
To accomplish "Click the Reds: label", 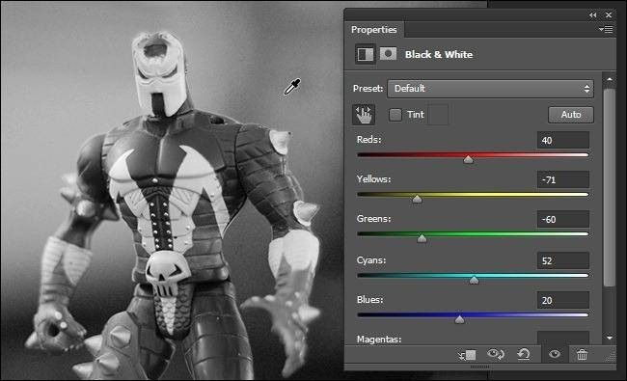I will point(368,140).
